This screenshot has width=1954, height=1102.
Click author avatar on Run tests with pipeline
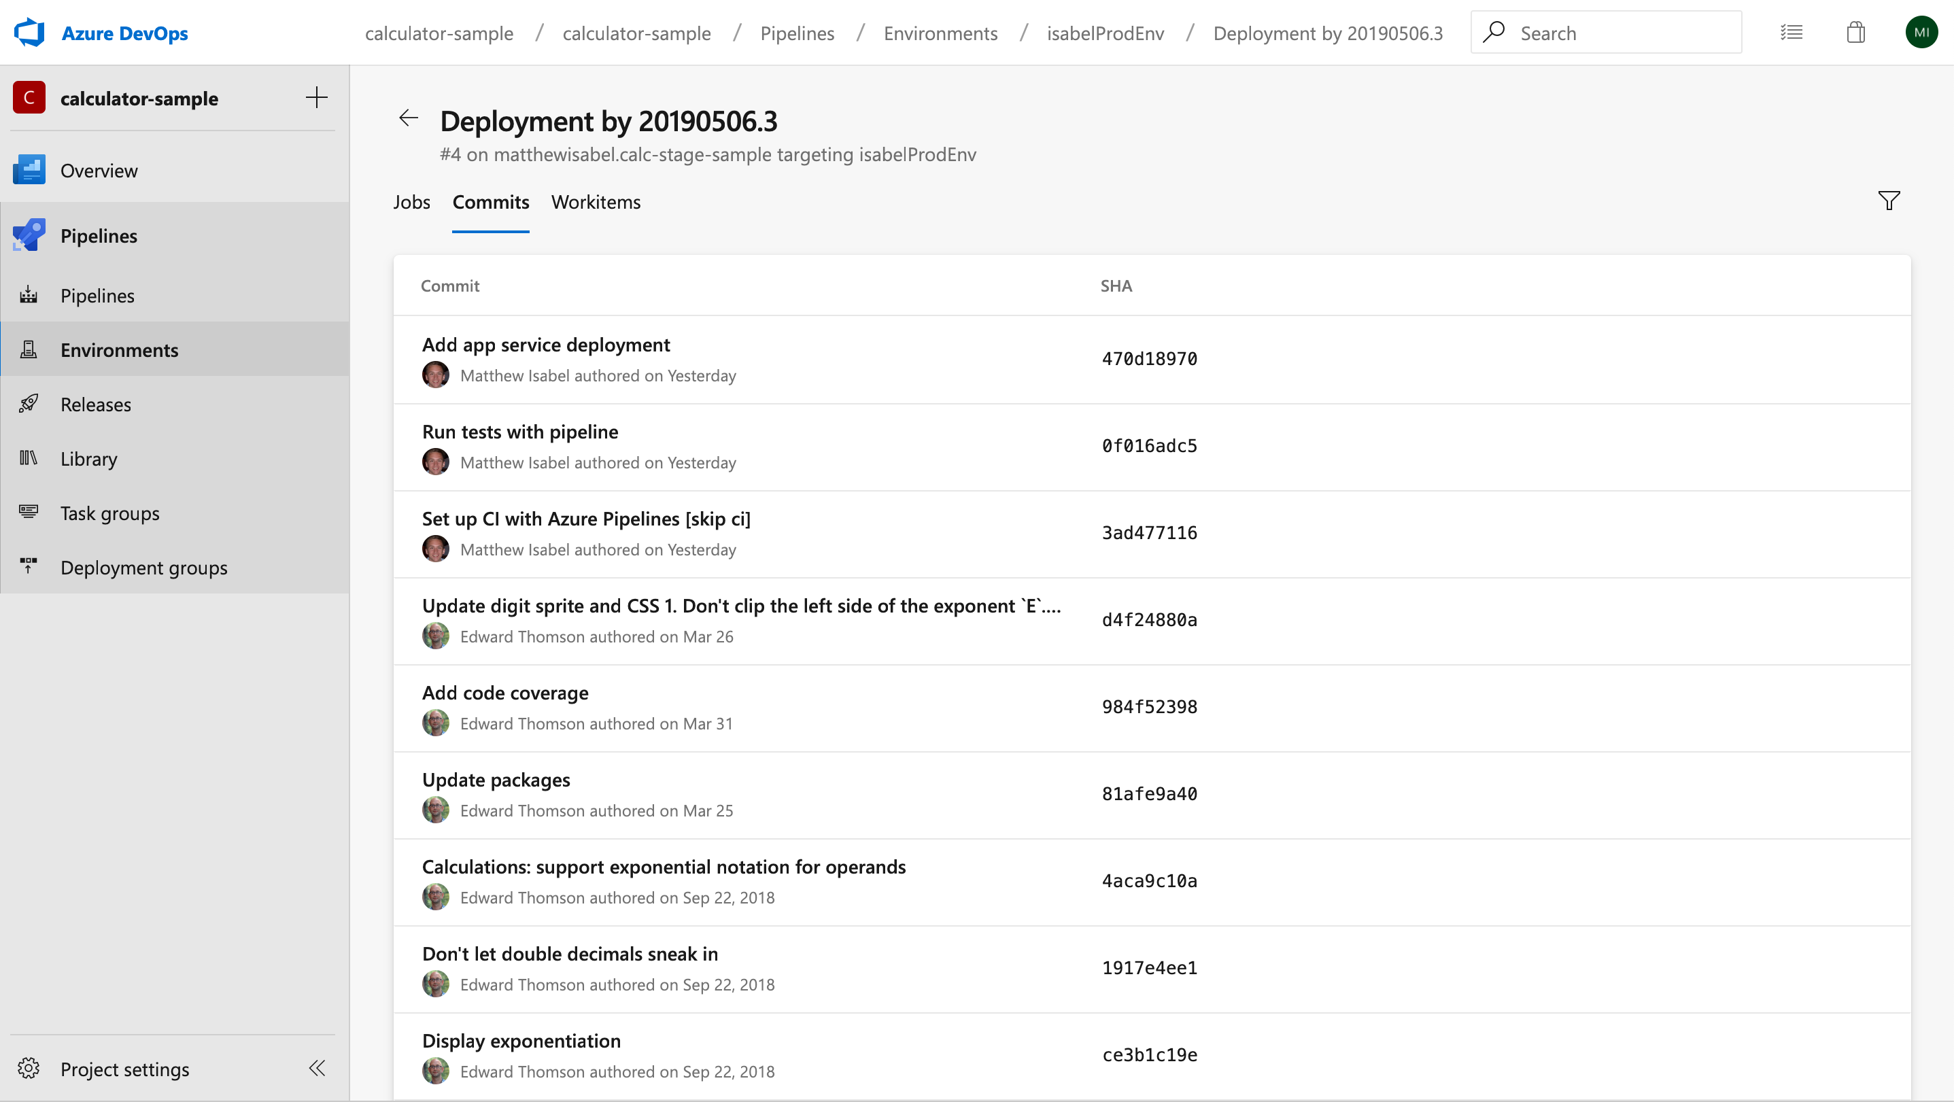435,462
